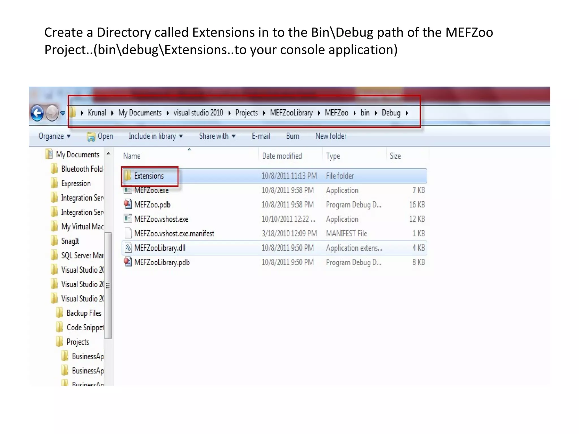Click the Forward navigation arrow button
The image size is (579, 434).
[x=52, y=113]
